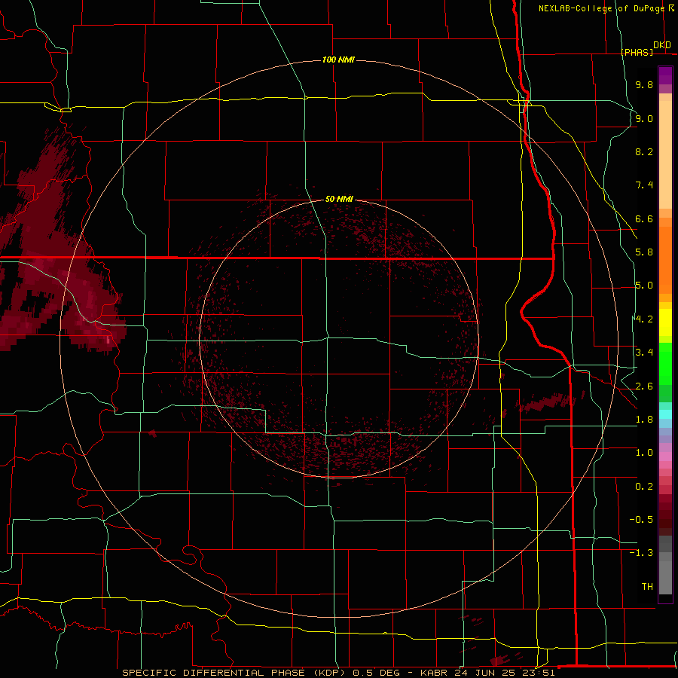Click the 2.6 scale value
The image size is (678, 678).
click(644, 386)
